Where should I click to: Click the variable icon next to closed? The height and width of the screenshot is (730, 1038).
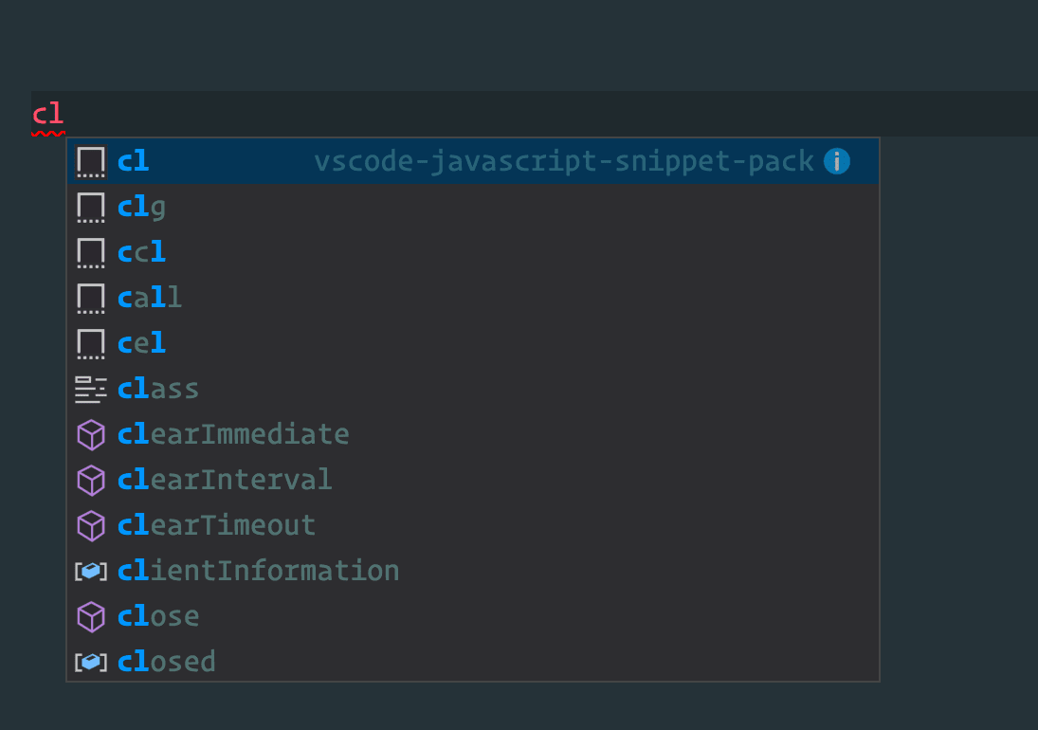pos(91,662)
